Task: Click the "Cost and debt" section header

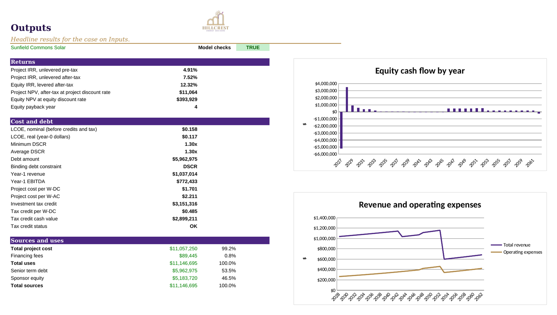Action: point(140,121)
